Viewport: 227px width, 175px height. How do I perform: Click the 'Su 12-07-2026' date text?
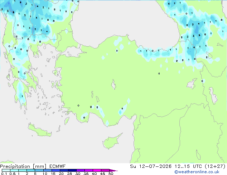coord(151,166)
